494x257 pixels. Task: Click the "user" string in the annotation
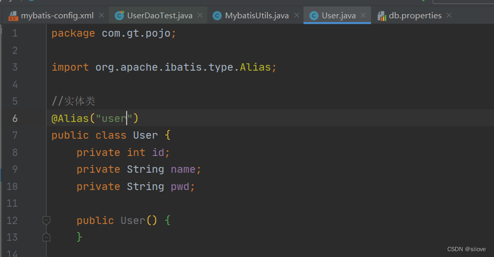tap(114, 118)
